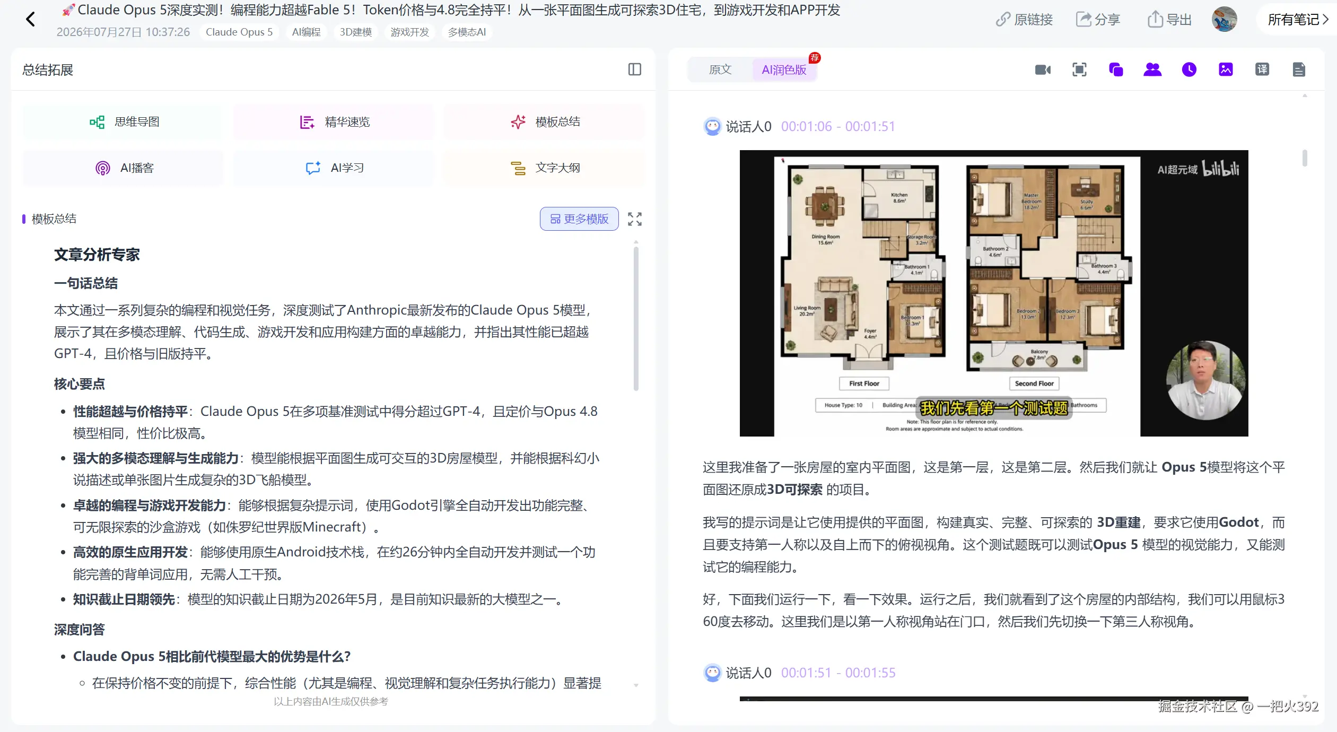
Task: Click the 知识截止日期领先 bullet text
Action: coord(124,600)
